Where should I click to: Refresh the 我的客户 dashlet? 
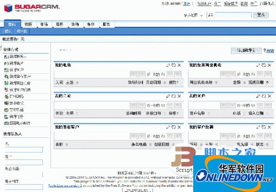(264, 96)
